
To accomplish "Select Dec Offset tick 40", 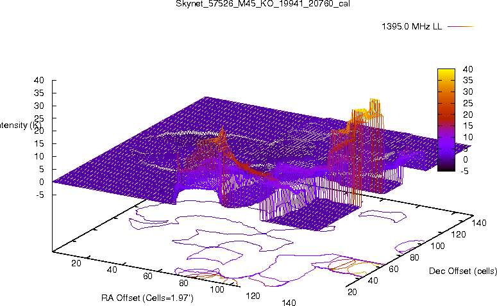I will [373, 280].
